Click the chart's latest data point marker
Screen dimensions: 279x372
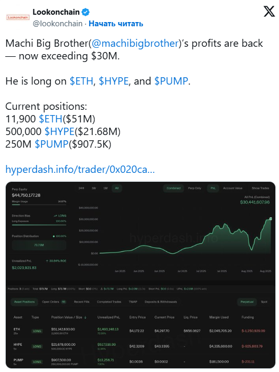271,219
